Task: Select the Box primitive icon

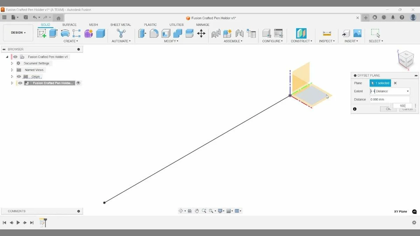Action: pos(100,33)
